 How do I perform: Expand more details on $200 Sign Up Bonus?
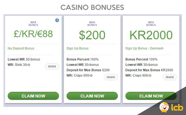[x=111, y=77]
